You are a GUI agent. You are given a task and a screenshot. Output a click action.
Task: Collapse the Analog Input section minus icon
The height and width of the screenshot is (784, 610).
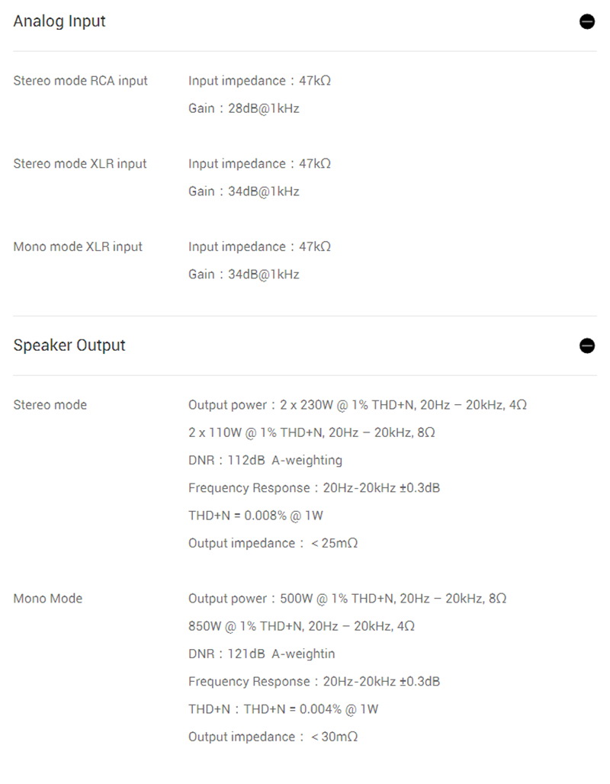pos(587,22)
